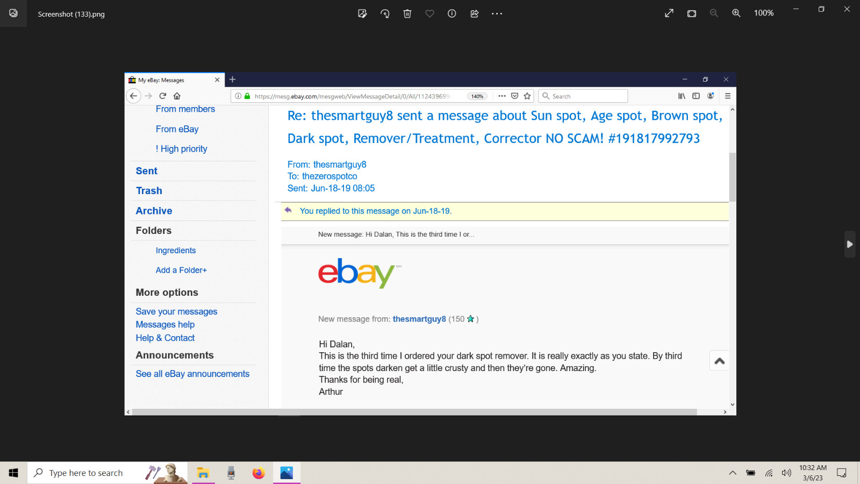Image resolution: width=860 pixels, height=484 pixels.
Task: Click the thezerospotco recipient name
Action: coord(329,176)
